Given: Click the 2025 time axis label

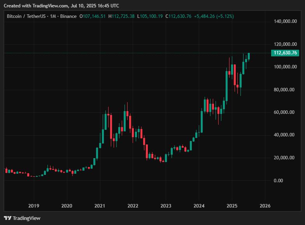Looking at the screenshot, I should (x=232, y=206).
